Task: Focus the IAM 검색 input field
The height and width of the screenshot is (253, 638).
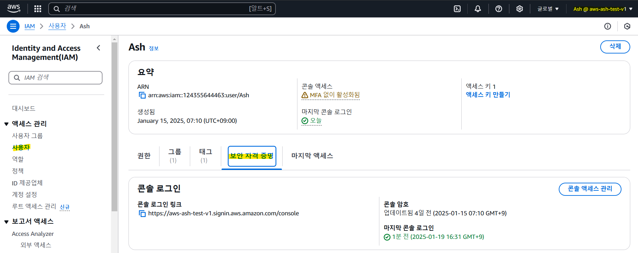Action: pos(55,78)
